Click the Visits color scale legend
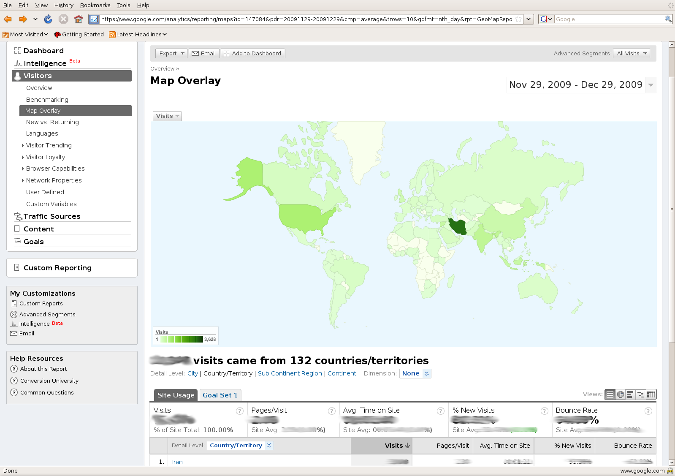Viewport: 675px width, 476px height. (x=186, y=336)
